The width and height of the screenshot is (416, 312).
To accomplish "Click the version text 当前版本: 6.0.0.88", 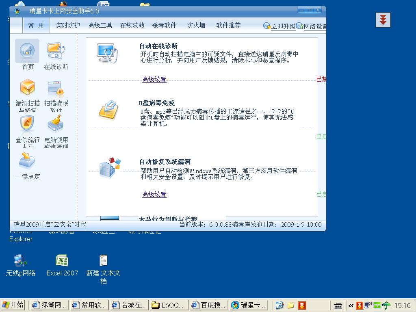I will pyautogui.click(x=206, y=224).
